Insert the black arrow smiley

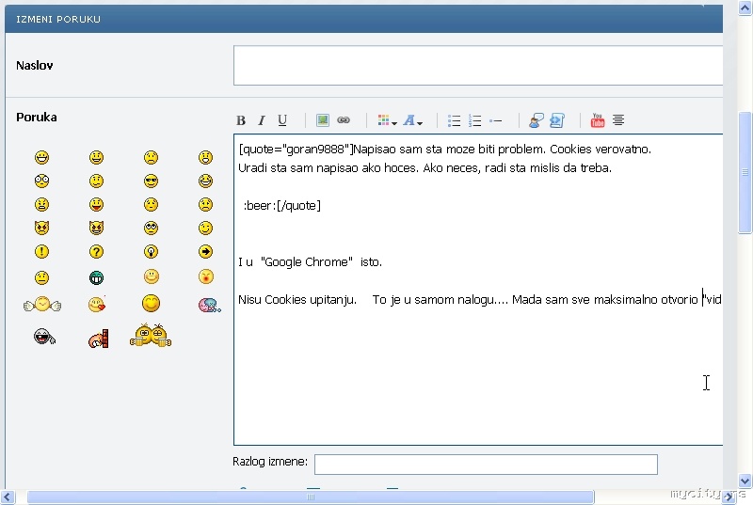[x=205, y=251]
